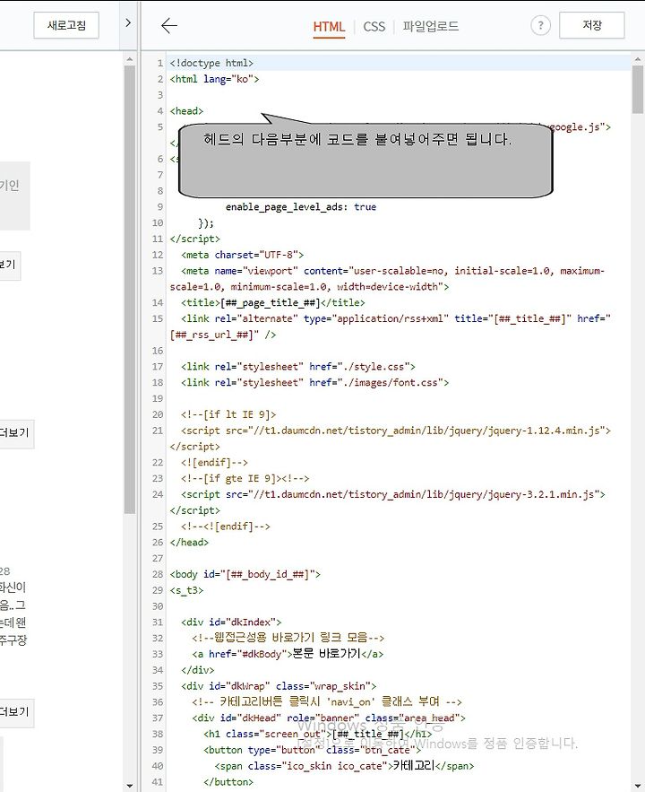The height and width of the screenshot is (792, 645).
Task: Click the closing </button> tag line
Action: [x=228, y=783]
